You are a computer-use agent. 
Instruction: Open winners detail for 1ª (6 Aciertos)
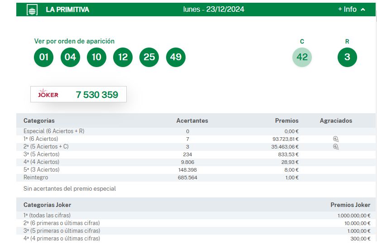click(x=336, y=139)
